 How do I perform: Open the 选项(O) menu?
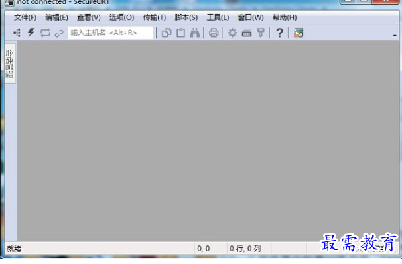[x=121, y=17]
